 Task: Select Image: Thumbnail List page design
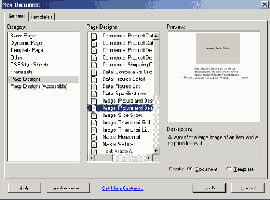[x=126, y=130]
